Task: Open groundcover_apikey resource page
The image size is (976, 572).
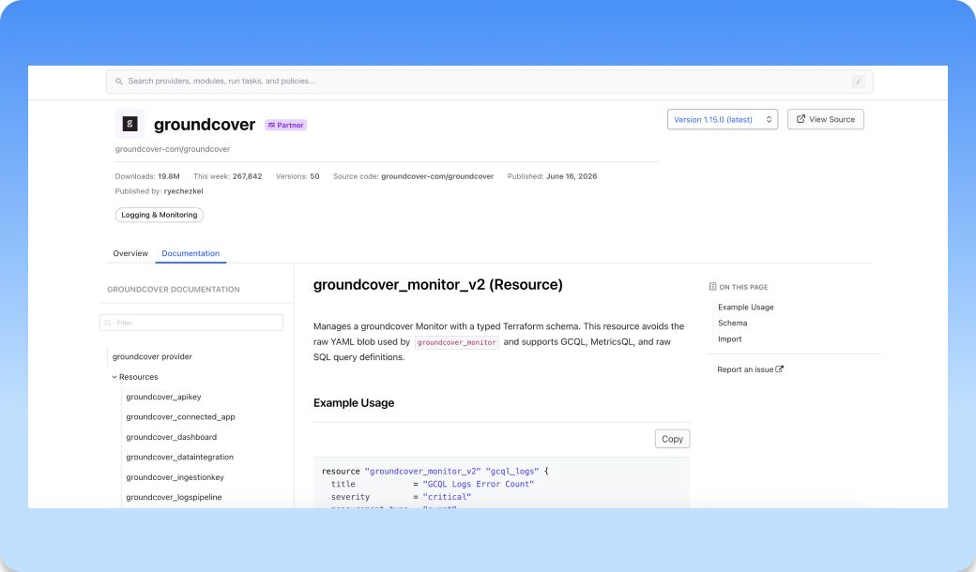Action: pos(163,397)
